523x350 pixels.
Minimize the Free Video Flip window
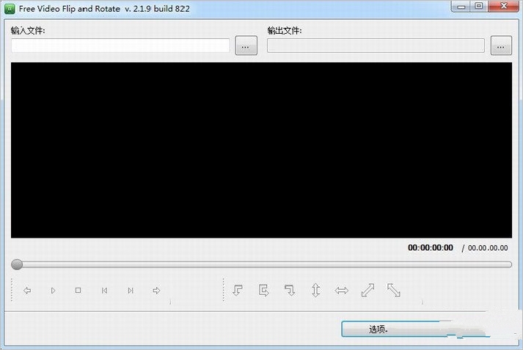(461, 7)
